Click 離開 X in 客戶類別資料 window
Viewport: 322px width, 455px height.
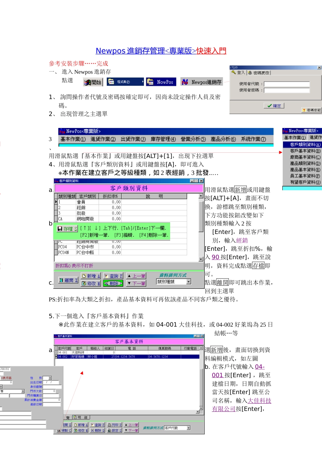[68, 280]
